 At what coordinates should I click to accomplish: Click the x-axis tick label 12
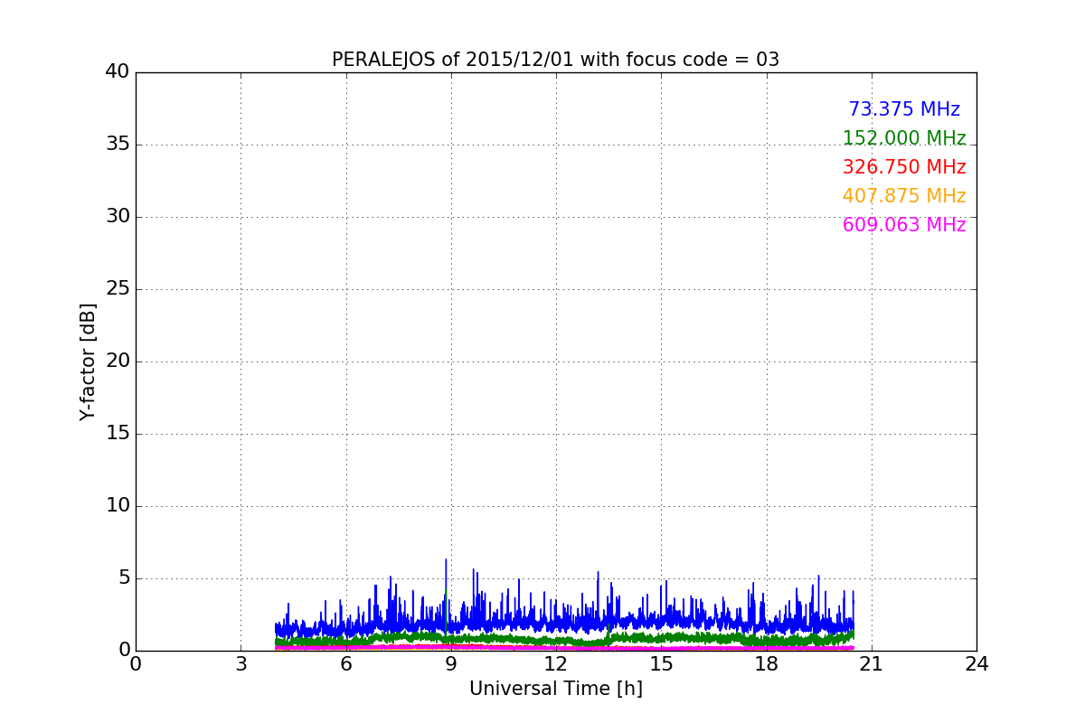tap(555, 664)
